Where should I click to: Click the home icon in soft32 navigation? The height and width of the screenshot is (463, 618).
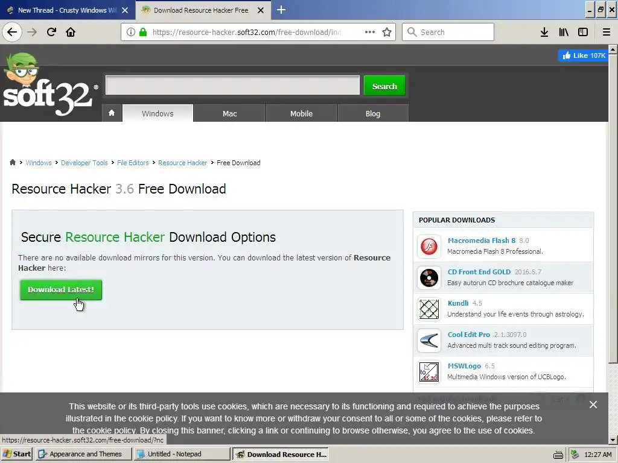pyautogui.click(x=112, y=113)
